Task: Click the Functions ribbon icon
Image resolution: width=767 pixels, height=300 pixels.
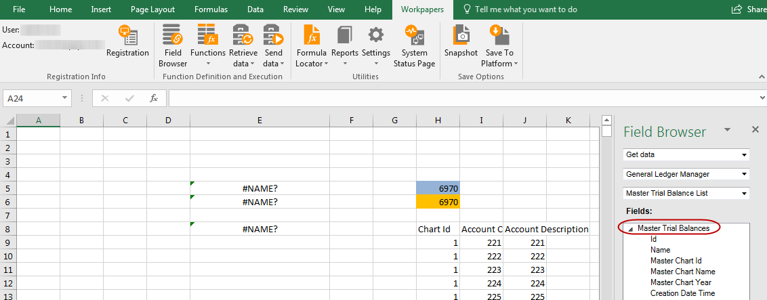Action: click(207, 37)
